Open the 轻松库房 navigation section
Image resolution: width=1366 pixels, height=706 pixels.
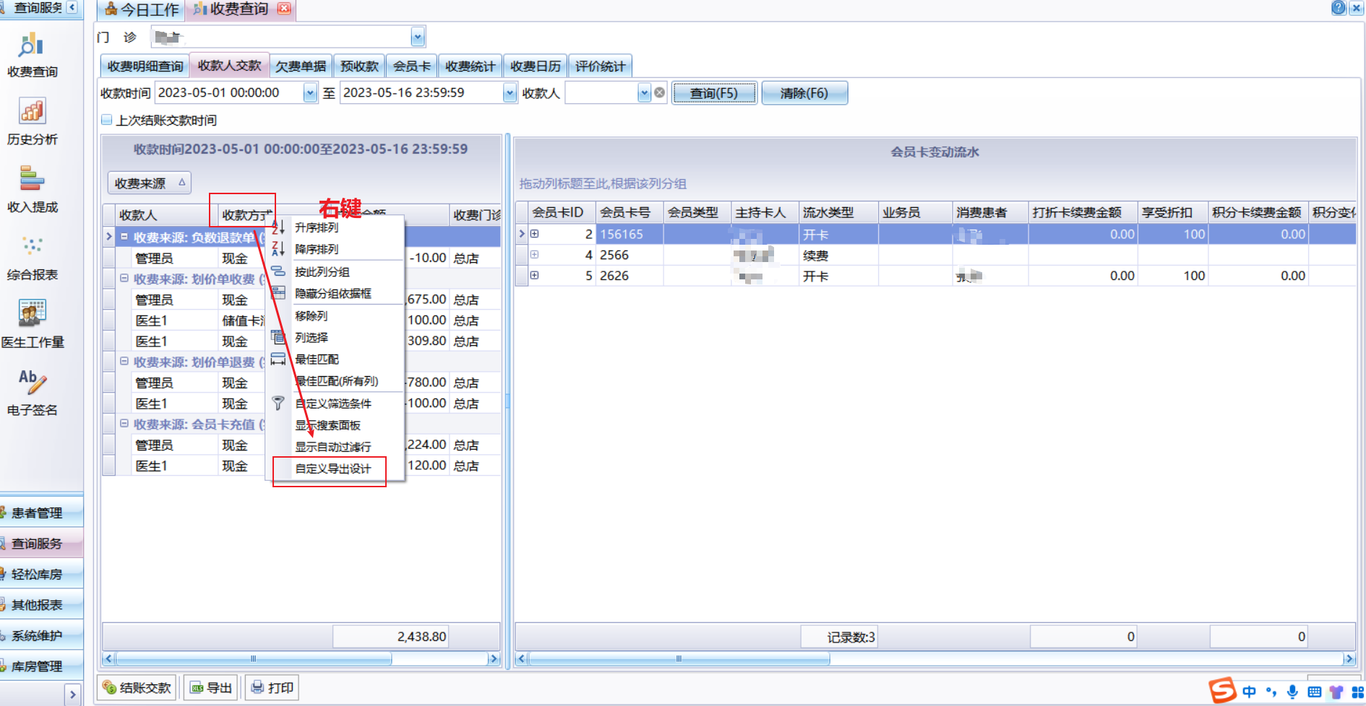[x=40, y=574]
